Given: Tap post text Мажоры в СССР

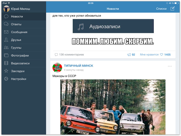Looking at the screenshot, I should coord(64,76).
